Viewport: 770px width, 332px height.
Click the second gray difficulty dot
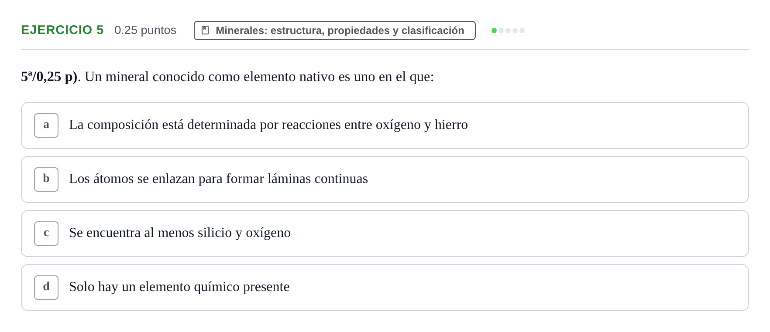501,30
